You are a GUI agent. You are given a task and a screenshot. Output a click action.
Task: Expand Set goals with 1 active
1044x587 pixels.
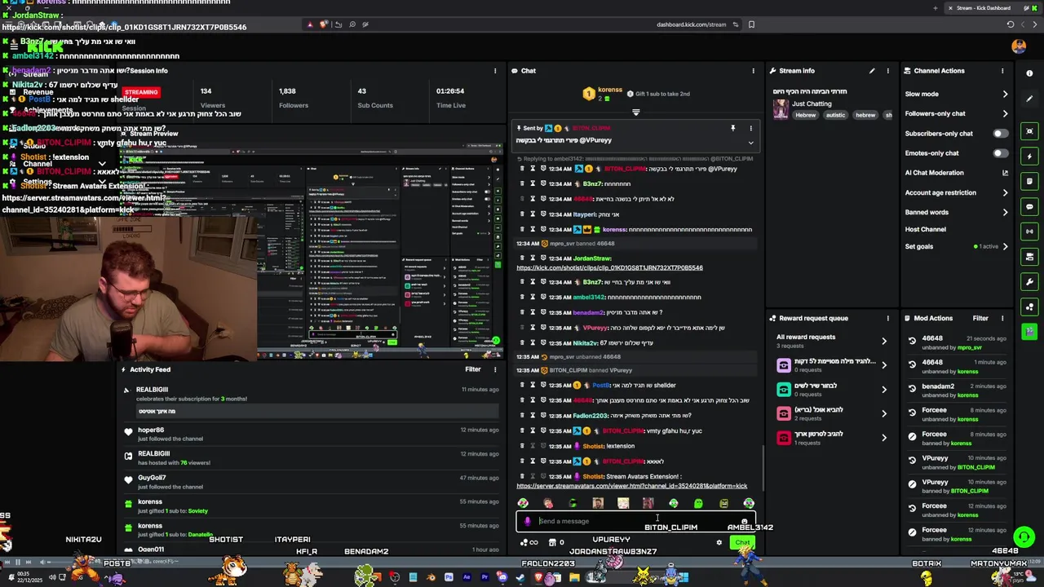point(1005,246)
